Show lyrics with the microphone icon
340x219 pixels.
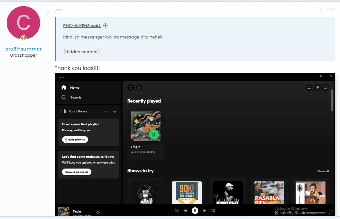283,213
